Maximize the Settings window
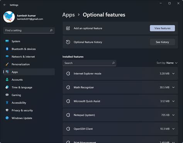 point(169,3)
